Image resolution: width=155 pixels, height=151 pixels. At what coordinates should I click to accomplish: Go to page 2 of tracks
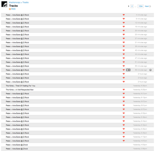(x=132, y=6)
